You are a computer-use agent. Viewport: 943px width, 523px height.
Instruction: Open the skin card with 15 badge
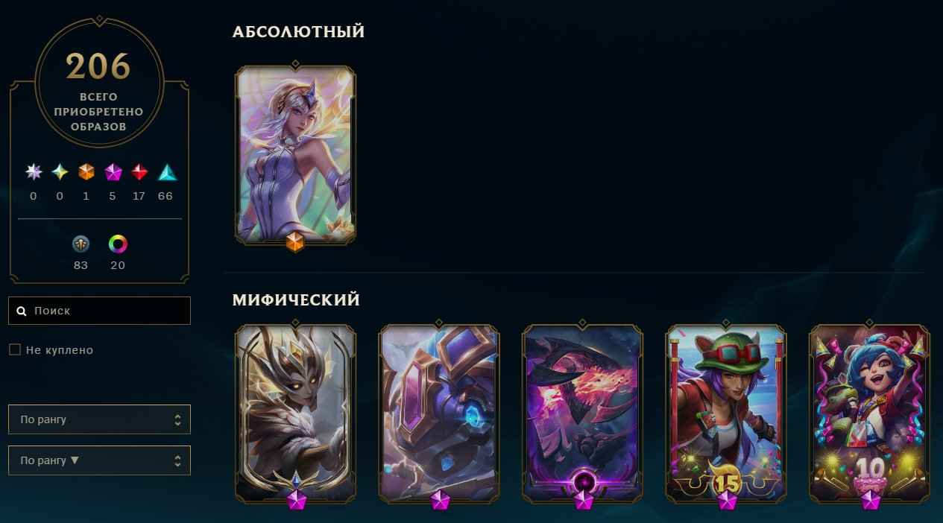[725, 414]
